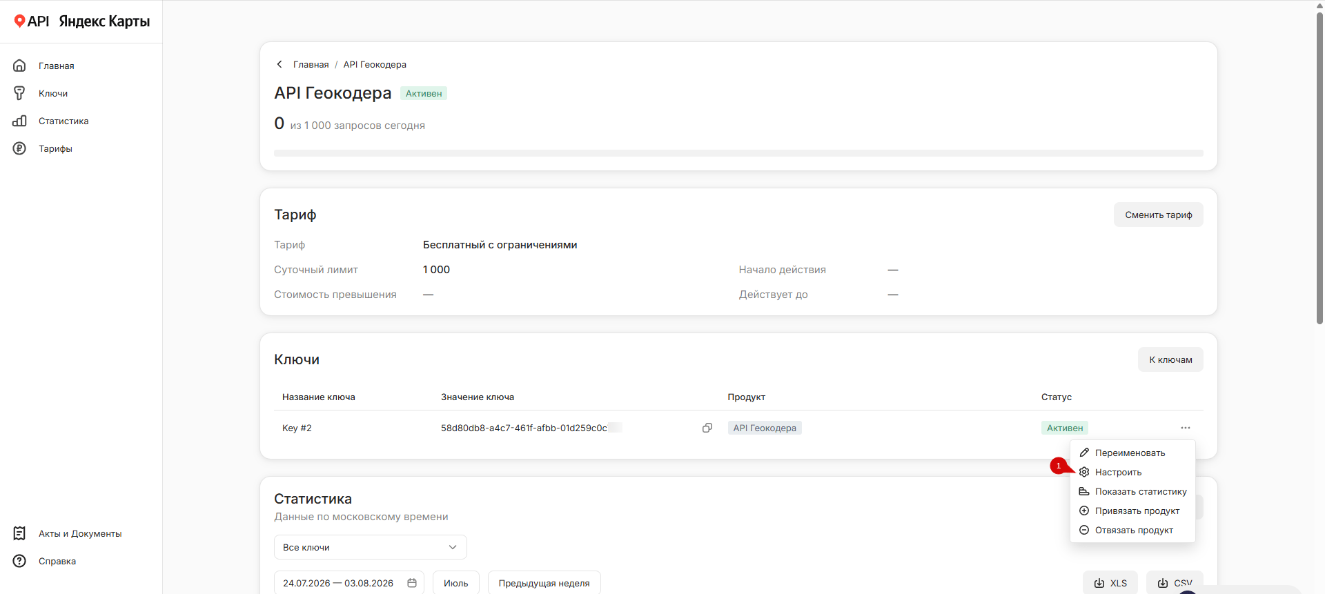Download statistics as XLS
Screen dimensions: 1325x594
click(1111, 583)
